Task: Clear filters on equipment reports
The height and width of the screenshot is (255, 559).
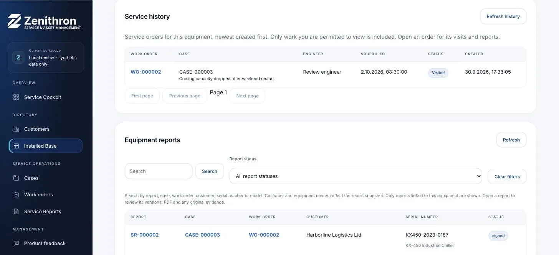Action: point(507,177)
